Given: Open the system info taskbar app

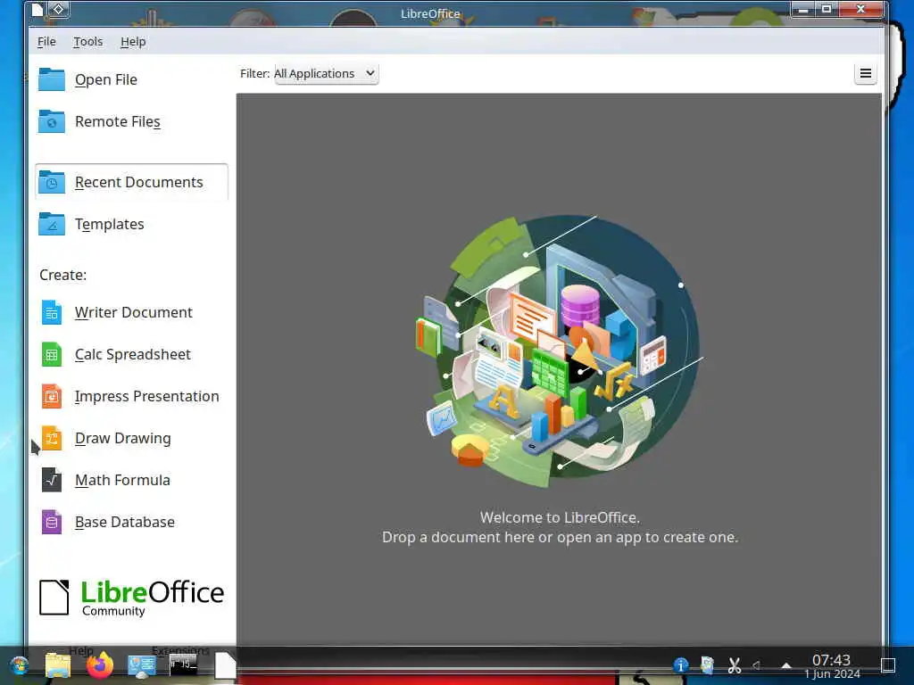Looking at the screenshot, I should (142, 665).
